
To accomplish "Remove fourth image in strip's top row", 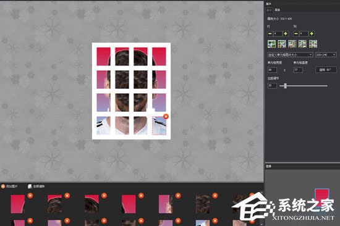I will pos(141,196).
